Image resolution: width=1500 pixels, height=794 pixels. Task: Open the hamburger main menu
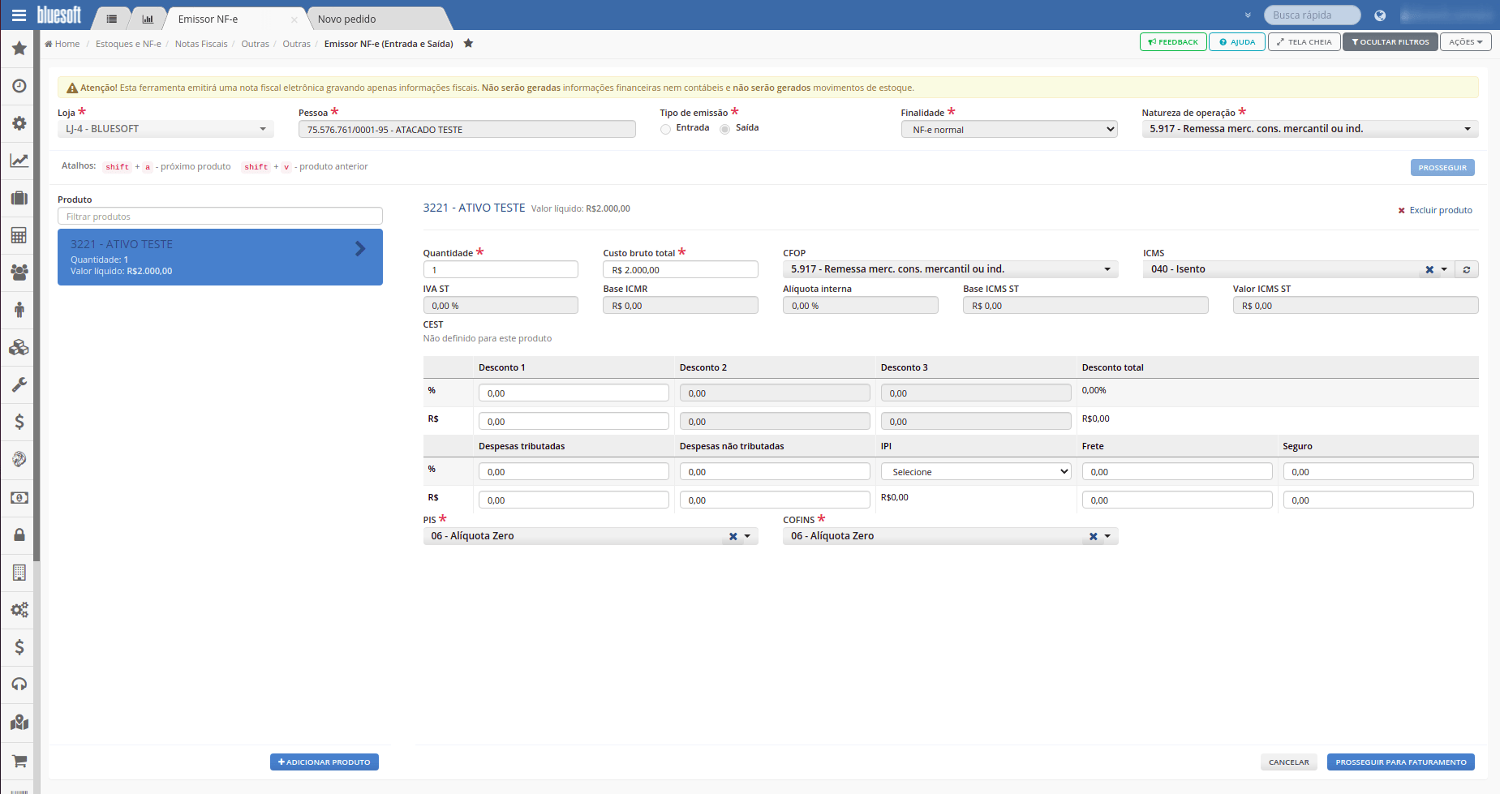tap(19, 15)
